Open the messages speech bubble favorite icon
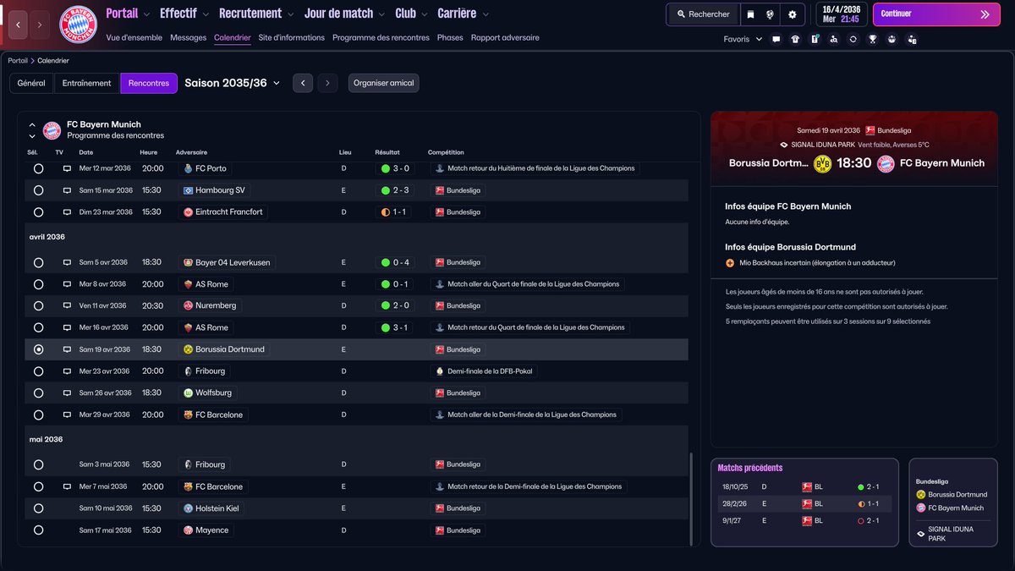This screenshot has width=1015, height=571. [x=776, y=39]
